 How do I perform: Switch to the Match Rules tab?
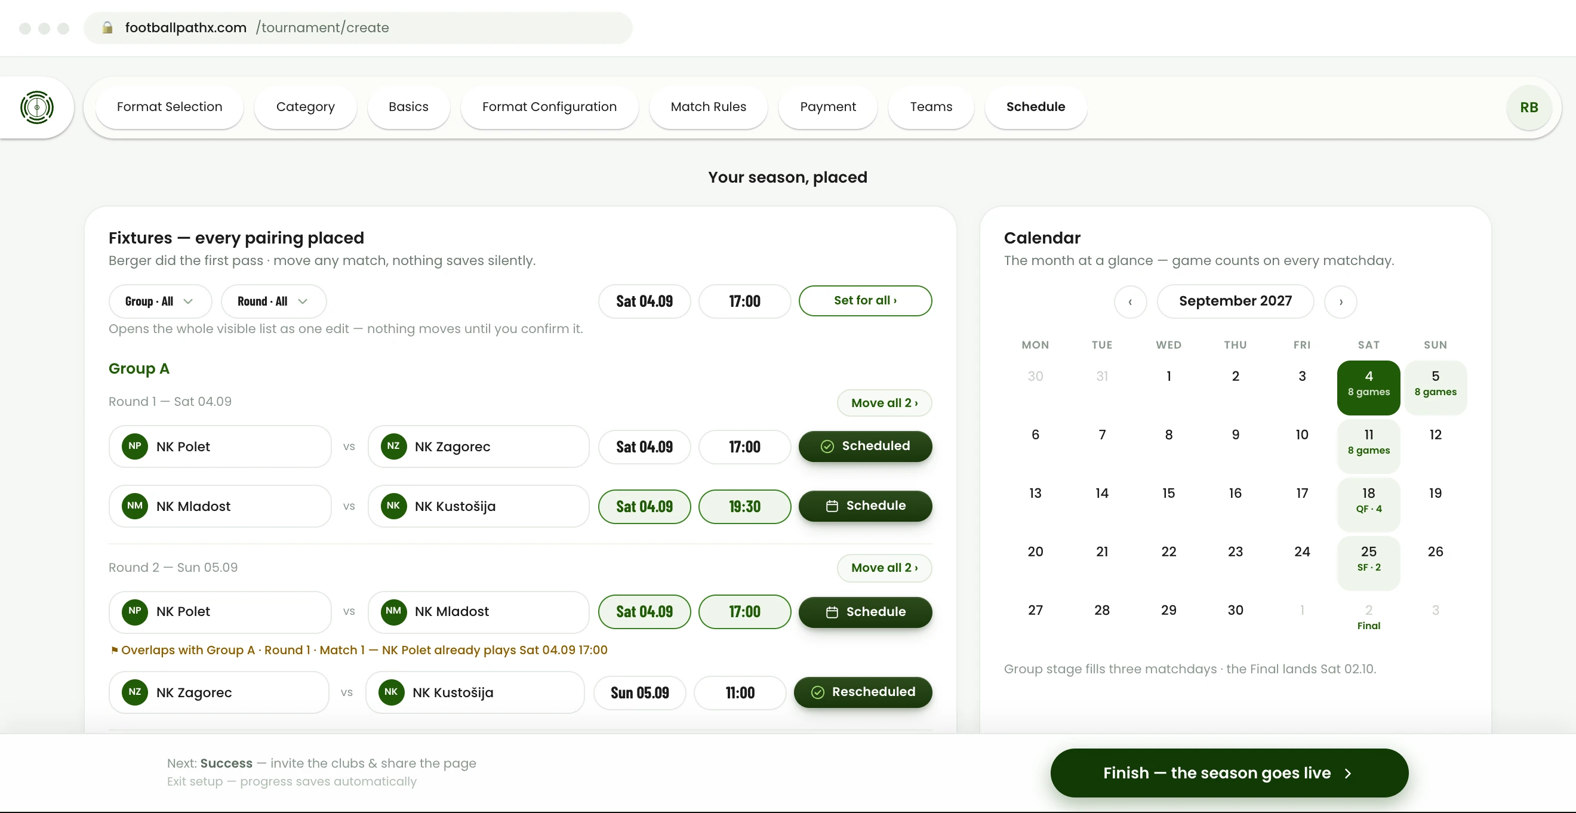[x=709, y=107]
